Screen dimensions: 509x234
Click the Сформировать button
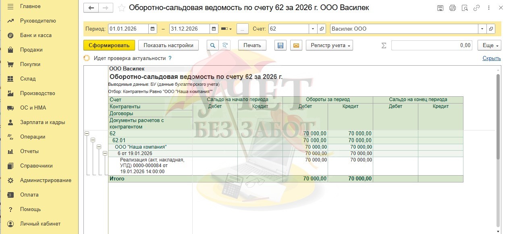109,46
